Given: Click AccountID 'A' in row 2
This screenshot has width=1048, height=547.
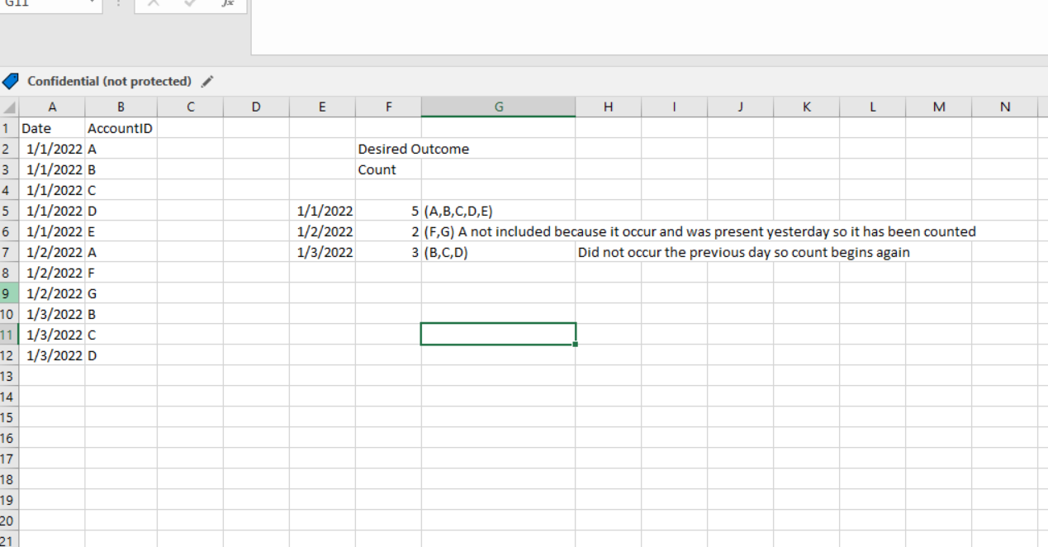Looking at the screenshot, I should [x=121, y=149].
